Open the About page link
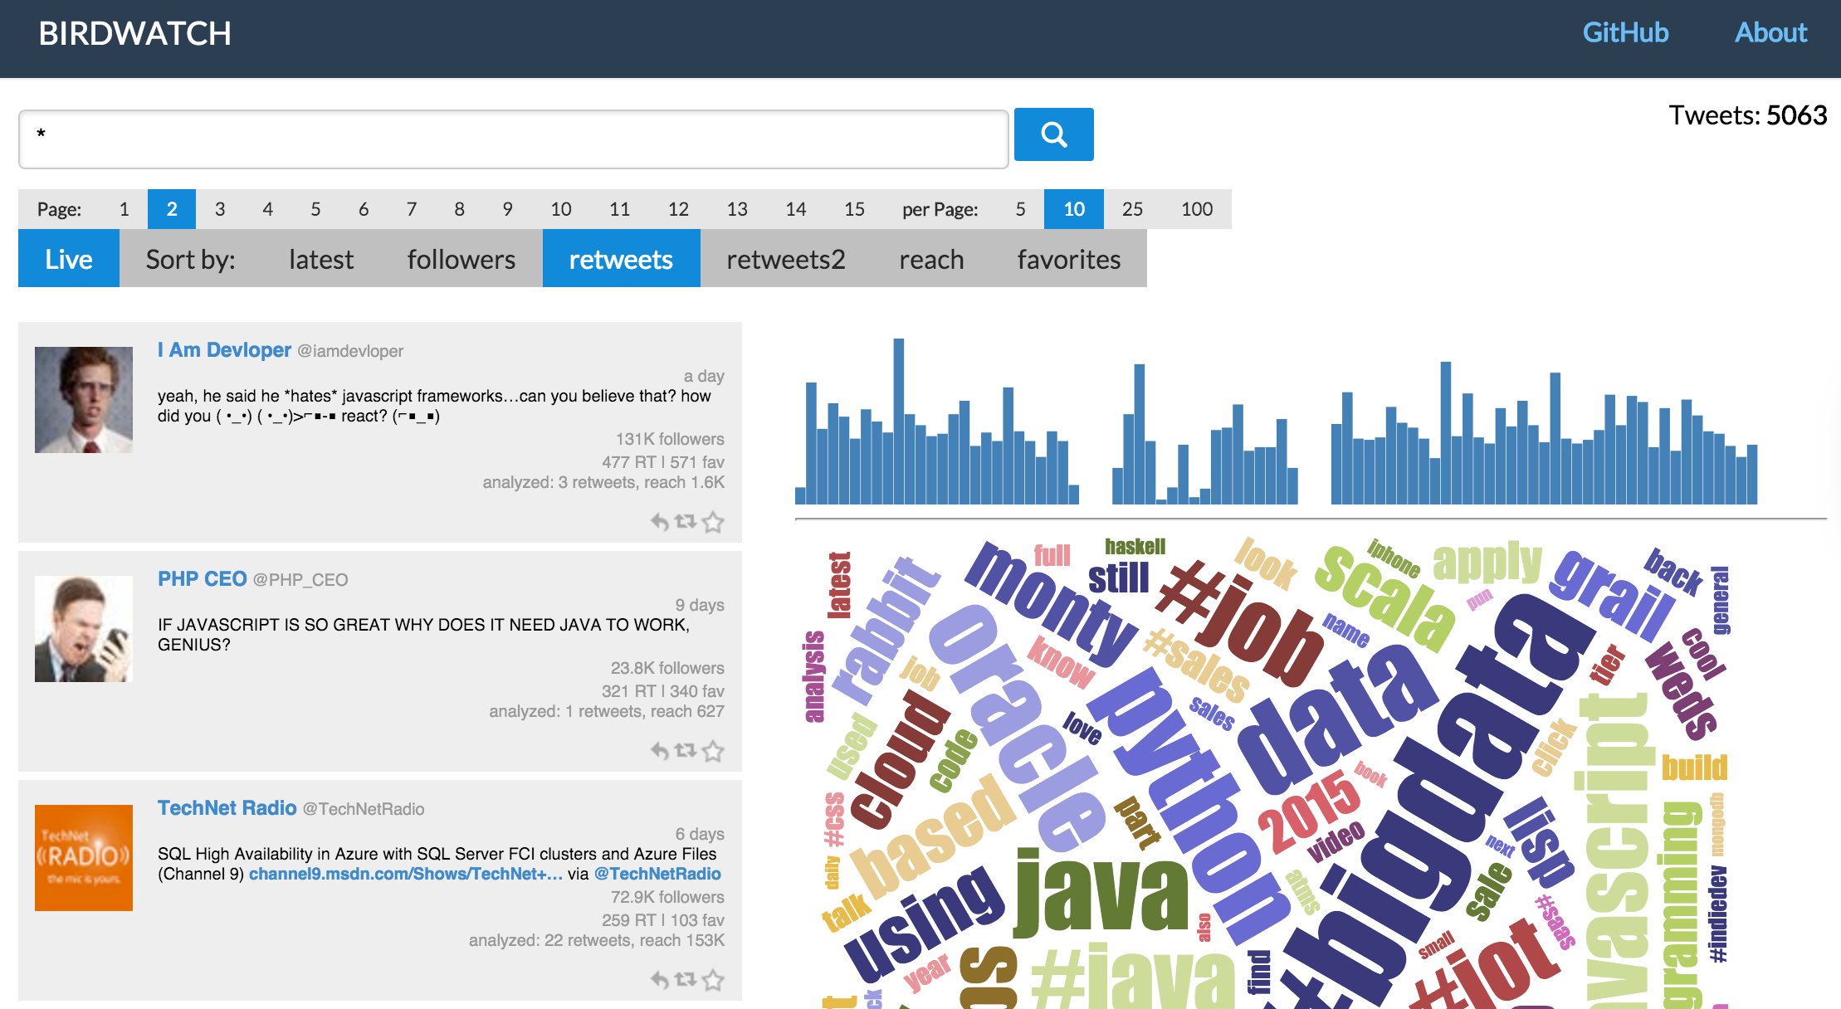 (1770, 33)
